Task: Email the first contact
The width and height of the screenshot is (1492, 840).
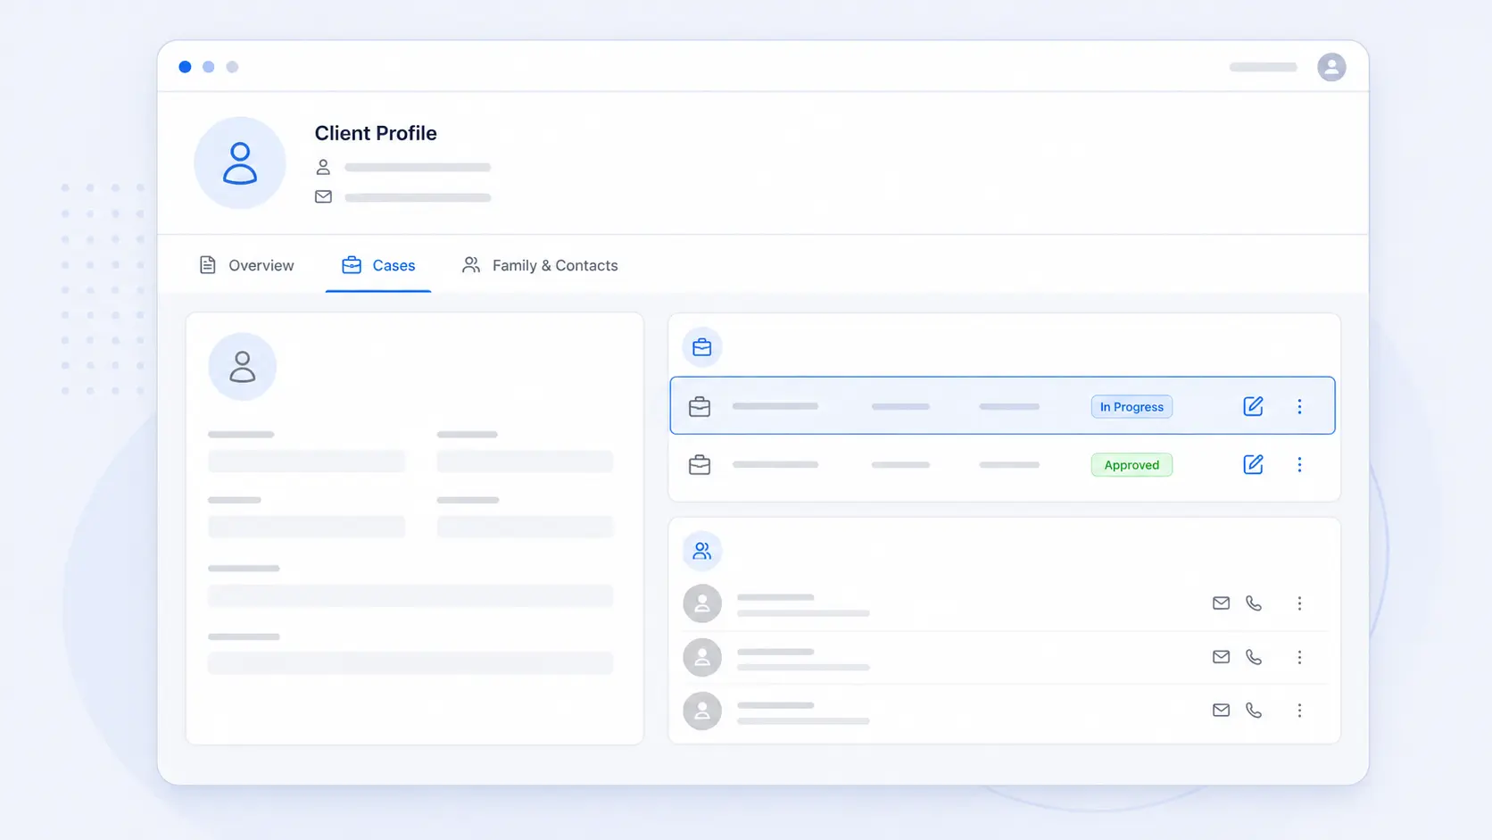Action: (1221, 603)
